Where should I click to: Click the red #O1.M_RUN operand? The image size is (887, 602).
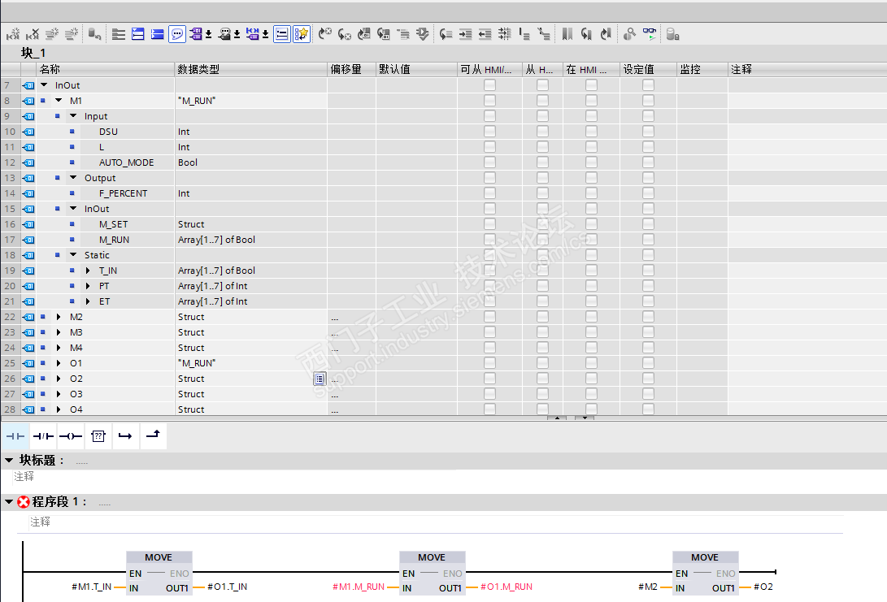(x=507, y=587)
